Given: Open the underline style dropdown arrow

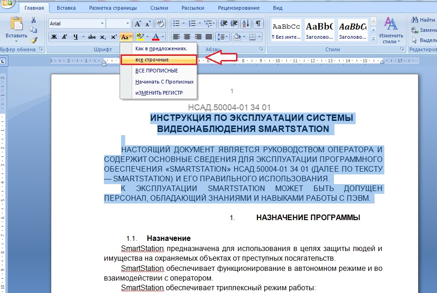Looking at the screenshot, I should click(83, 37).
